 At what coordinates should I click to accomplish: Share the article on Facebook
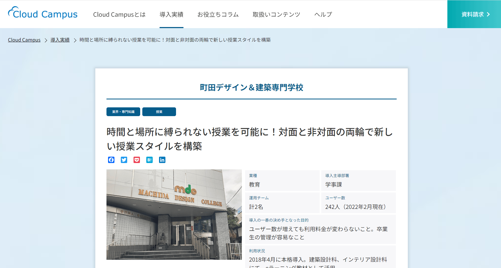coord(111,160)
